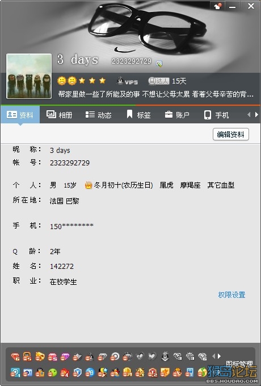The width and height of the screenshot is (261, 386).
Task: Click the Q龄 value 2年
Action: coord(55,251)
